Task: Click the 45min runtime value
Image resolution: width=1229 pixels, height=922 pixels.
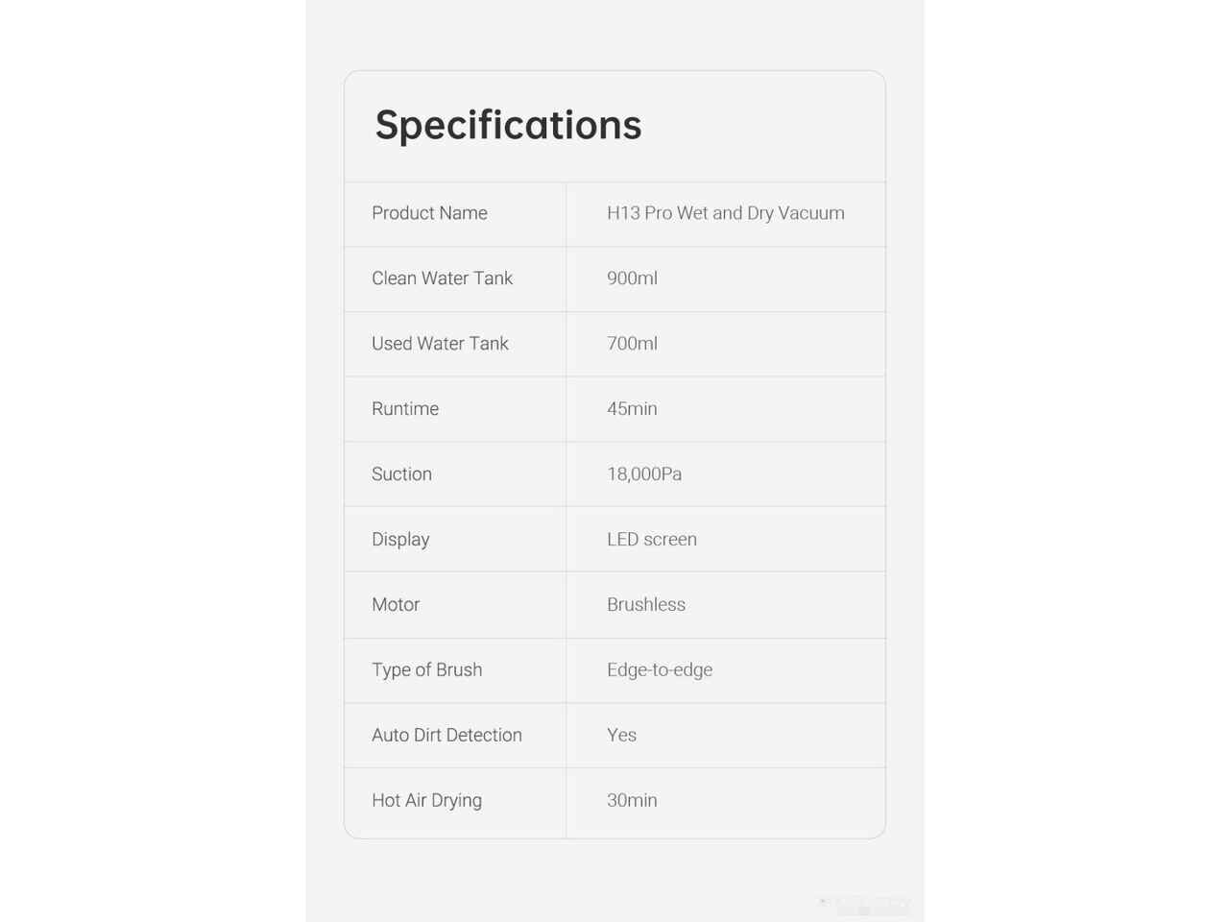Action: (x=632, y=409)
